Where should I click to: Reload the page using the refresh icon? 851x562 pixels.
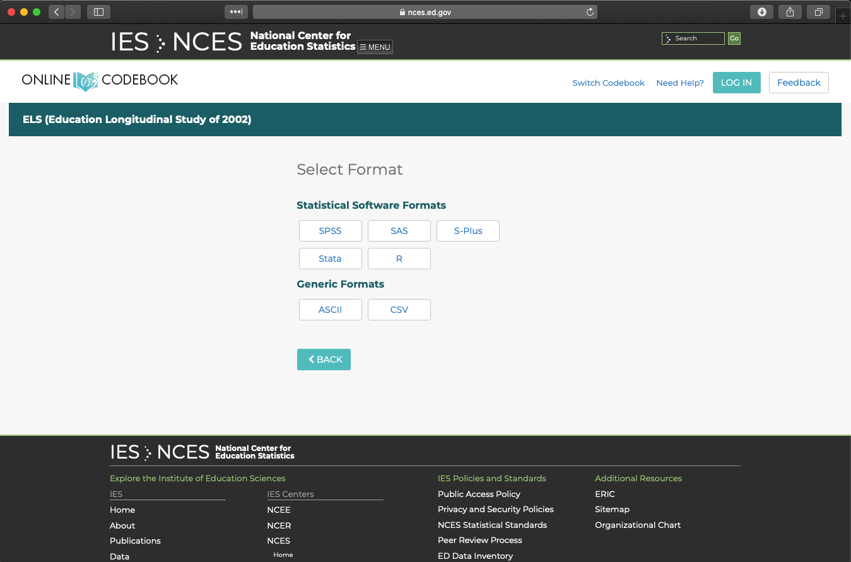click(590, 12)
